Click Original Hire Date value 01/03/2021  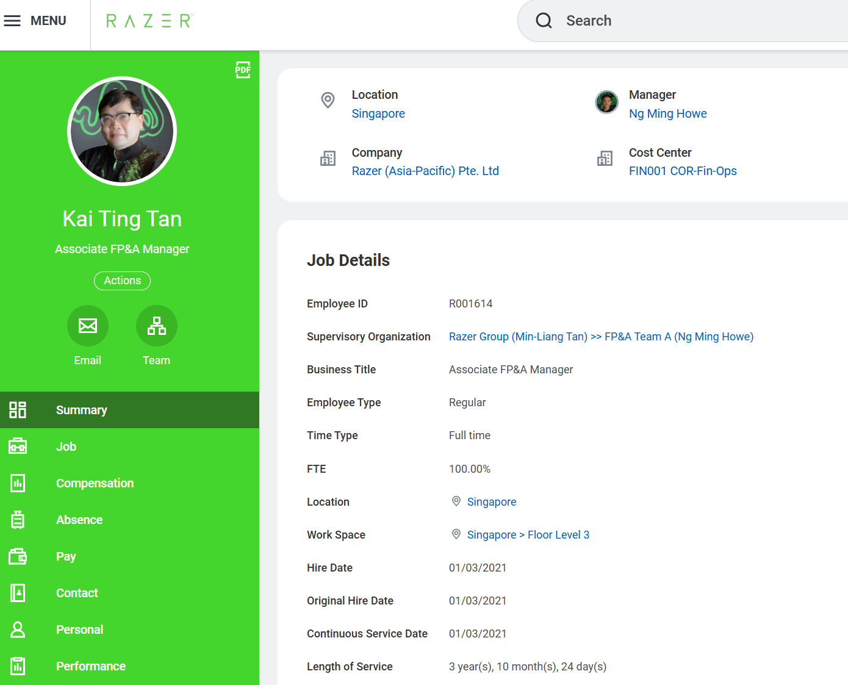coord(478,601)
